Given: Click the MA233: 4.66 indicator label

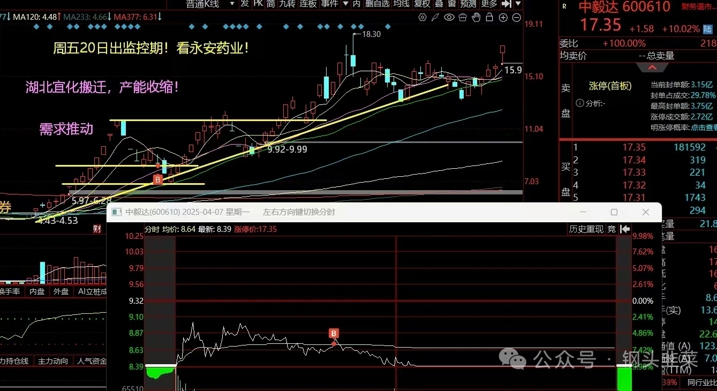Looking at the screenshot, I should click(x=85, y=17).
